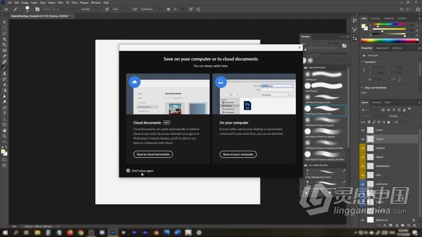Click the brush size slider in Brushes panel
Image resolution: width=422 pixels, height=237 pixels.
click(321, 48)
